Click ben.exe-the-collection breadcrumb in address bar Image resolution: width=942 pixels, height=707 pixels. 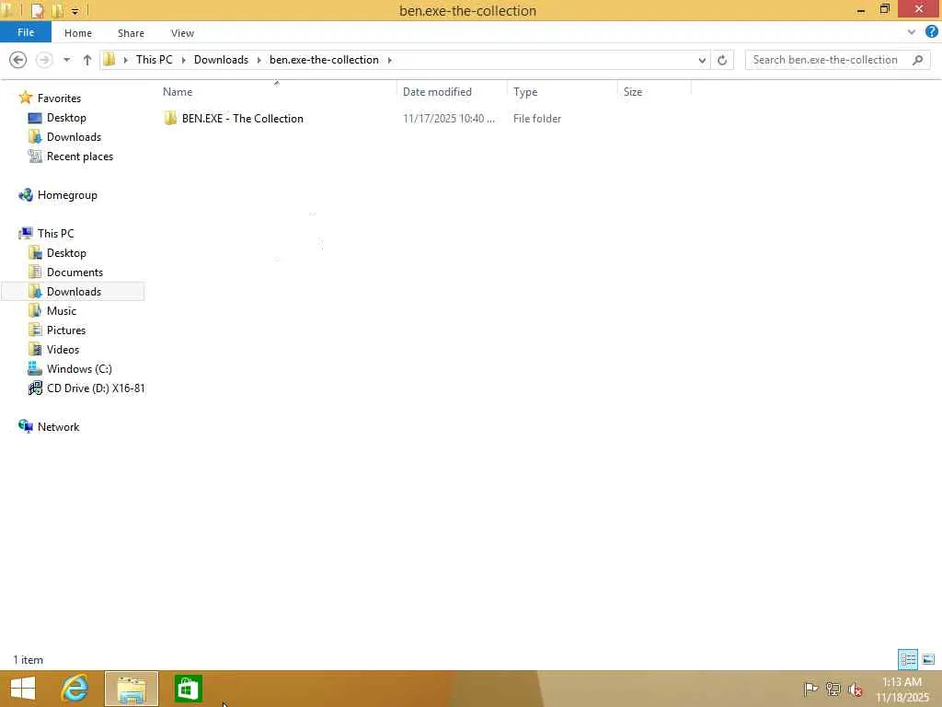(x=324, y=60)
